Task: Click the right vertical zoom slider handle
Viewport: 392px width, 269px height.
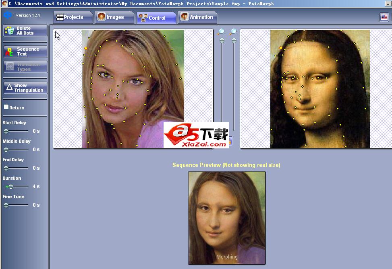Action: point(234,41)
